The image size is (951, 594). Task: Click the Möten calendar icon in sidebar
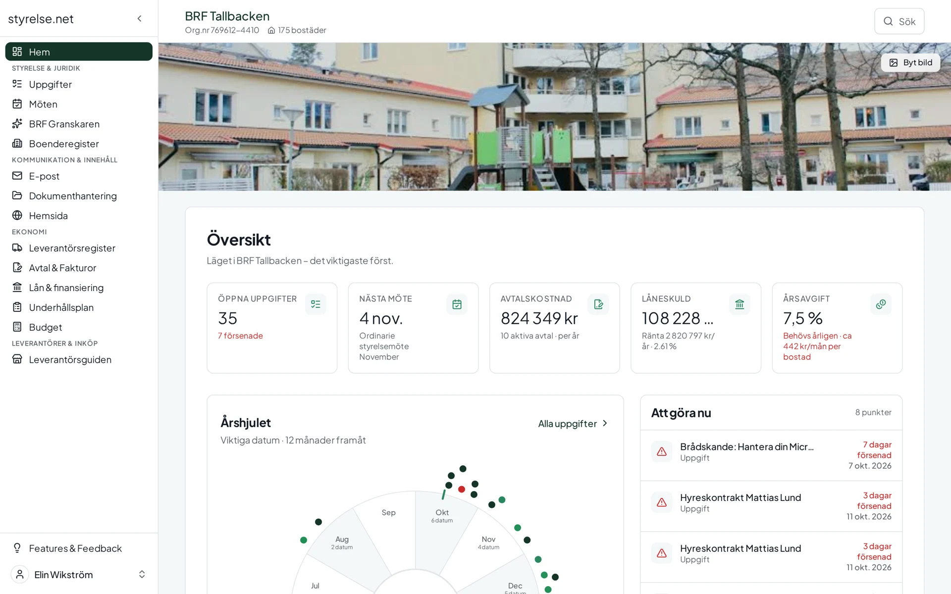pyautogui.click(x=17, y=104)
